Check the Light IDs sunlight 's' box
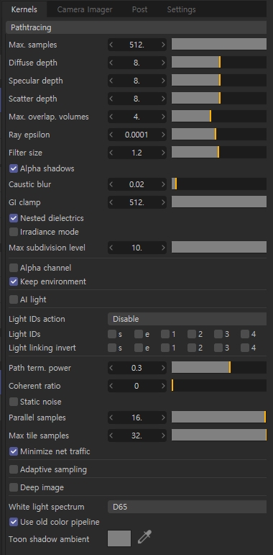Viewport: 273px width, 555px height. coord(112,334)
